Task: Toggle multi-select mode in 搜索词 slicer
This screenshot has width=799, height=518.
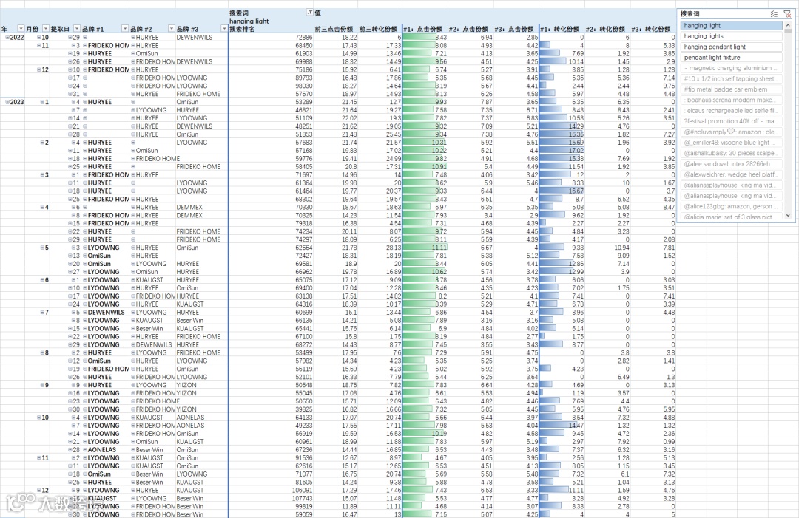Action: tap(774, 14)
